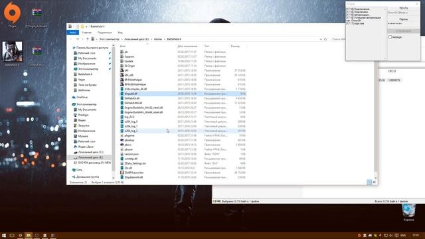Select Network in navigation pane
This screenshot has height=239, width=425.
77,170
